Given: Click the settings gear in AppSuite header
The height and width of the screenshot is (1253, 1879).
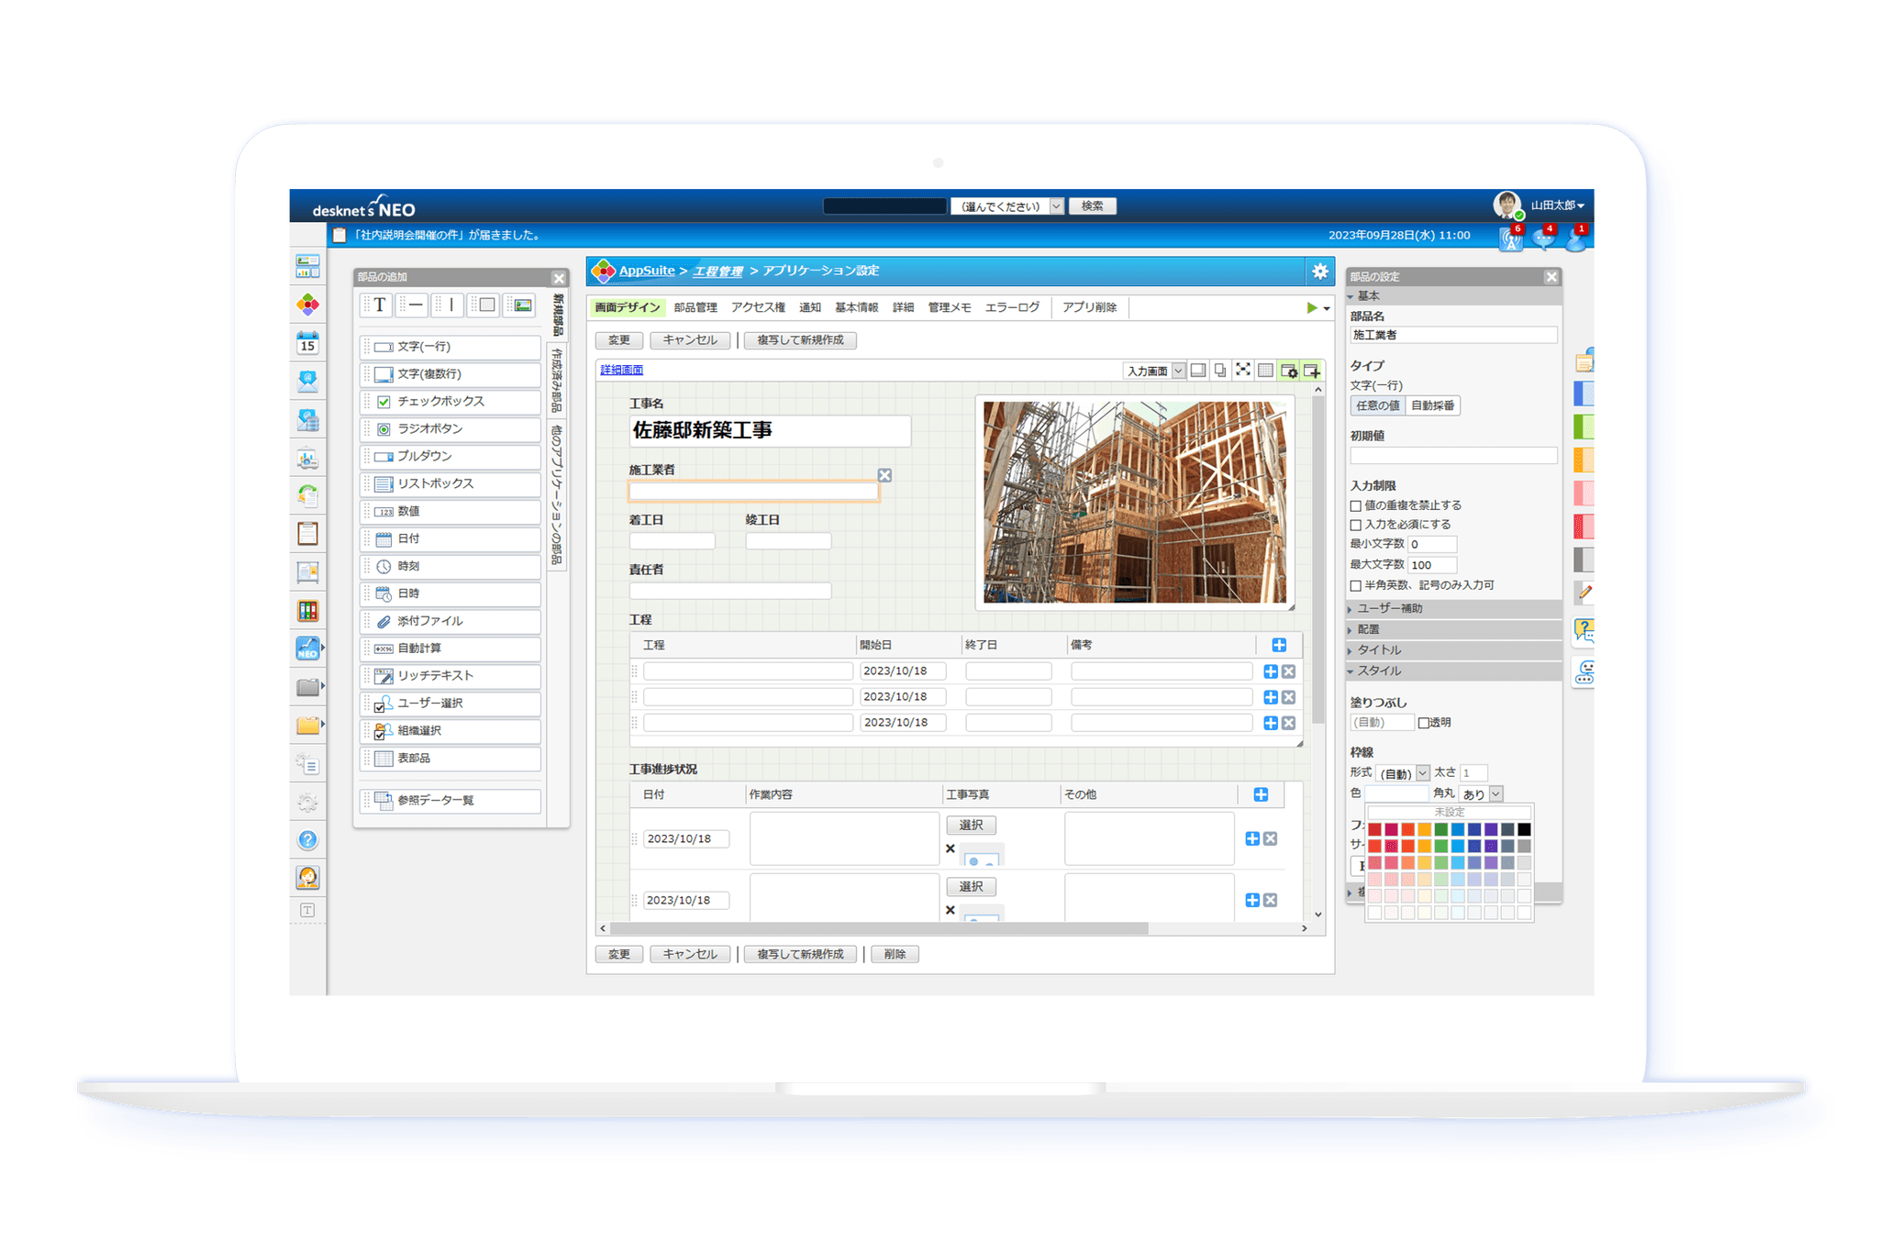Looking at the screenshot, I should tap(1319, 272).
